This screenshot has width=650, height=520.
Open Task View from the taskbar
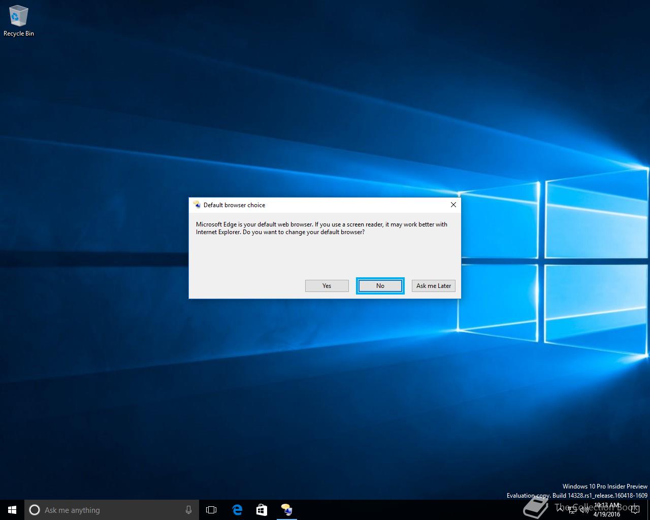coord(211,510)
